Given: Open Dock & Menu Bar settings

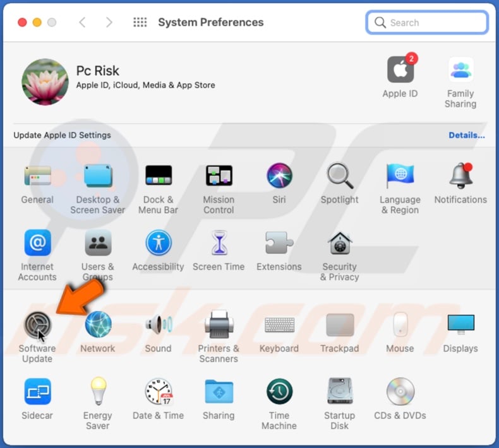Looking at the screenshot, I should tap(159, 175).
